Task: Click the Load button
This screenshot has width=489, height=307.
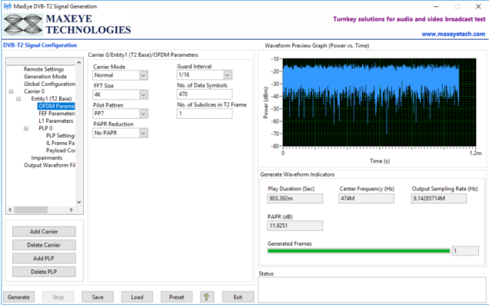Action: (137, 297)
